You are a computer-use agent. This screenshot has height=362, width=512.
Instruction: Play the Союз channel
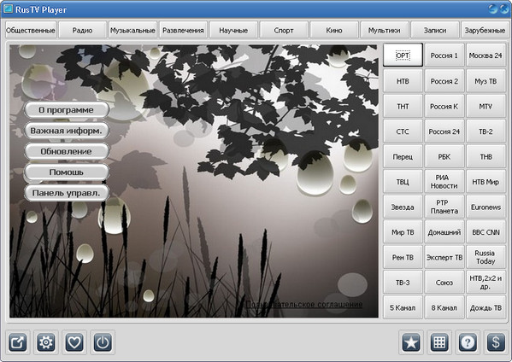pos(444,283)
